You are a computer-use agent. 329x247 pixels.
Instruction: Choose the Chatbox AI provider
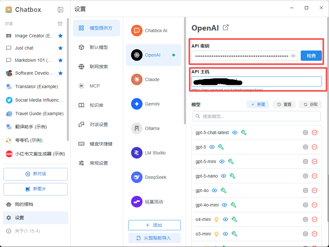[153, 31]
